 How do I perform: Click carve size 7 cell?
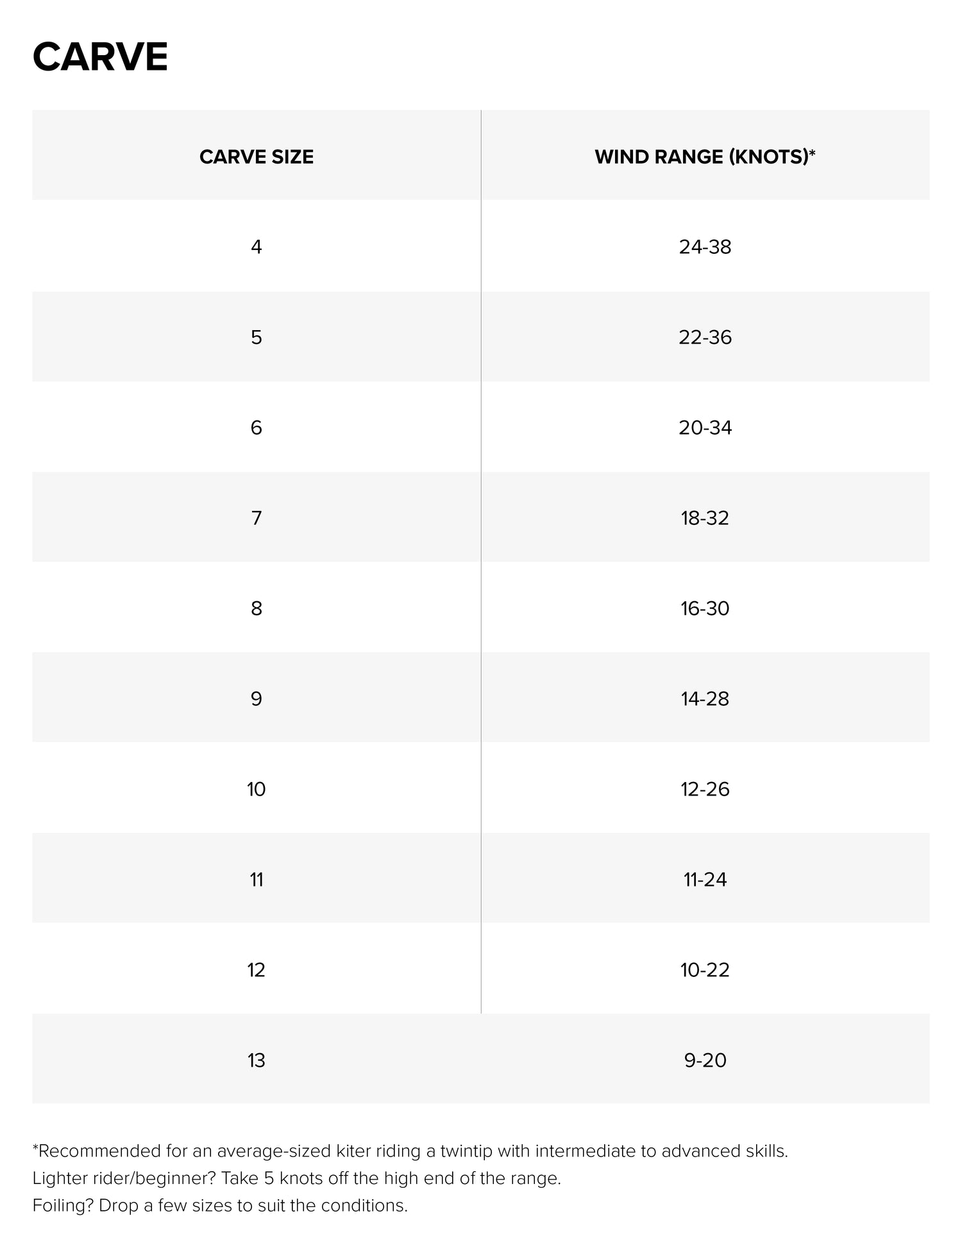pos(257,518)
